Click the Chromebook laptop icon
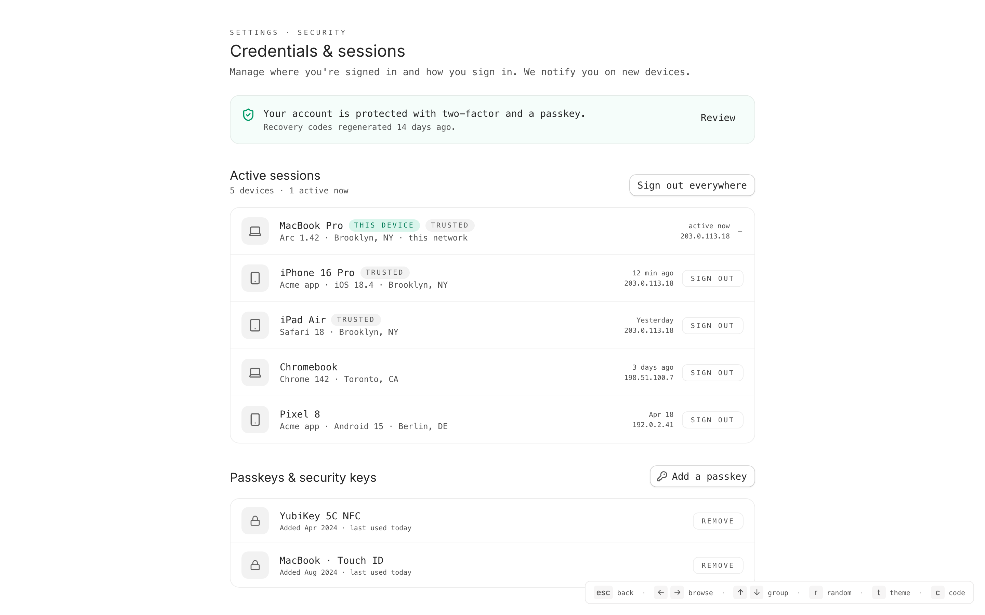This screenshot has height=615, width=985. point(255,373)
